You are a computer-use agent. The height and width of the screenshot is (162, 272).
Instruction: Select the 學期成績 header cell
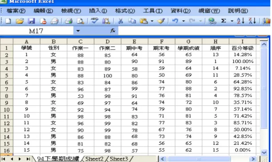(188, 48)
